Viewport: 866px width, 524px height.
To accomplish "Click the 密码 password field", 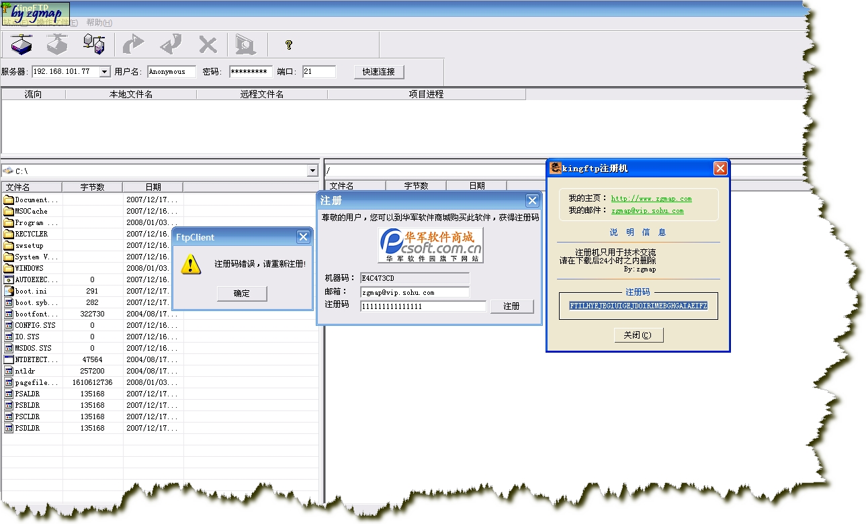I will point(251,72).
